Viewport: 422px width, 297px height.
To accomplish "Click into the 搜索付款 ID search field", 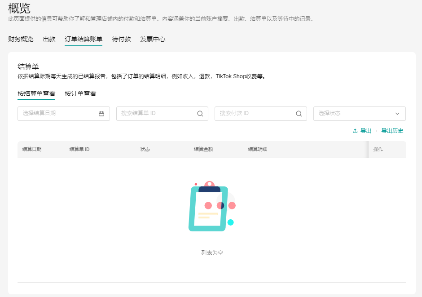I will pos(256,114).
